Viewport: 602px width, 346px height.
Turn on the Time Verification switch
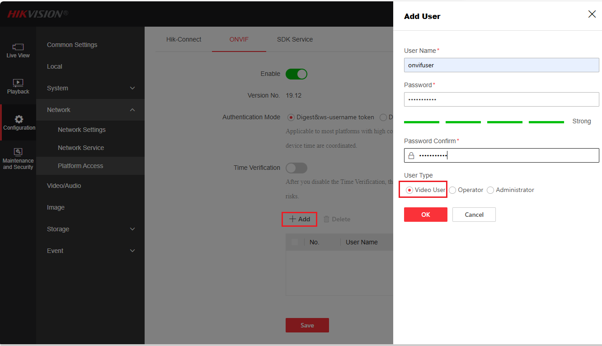pyautogui.click(x=296, y=168)
